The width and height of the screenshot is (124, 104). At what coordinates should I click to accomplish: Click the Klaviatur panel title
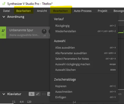(x=14, y=94)
